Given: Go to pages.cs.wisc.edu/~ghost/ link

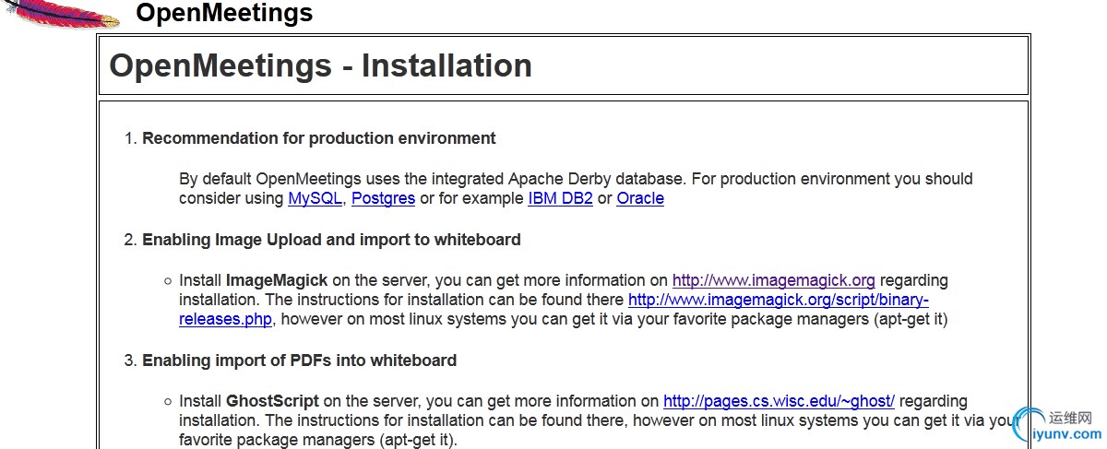Looking at the screenshot, I should click(780, 401).
